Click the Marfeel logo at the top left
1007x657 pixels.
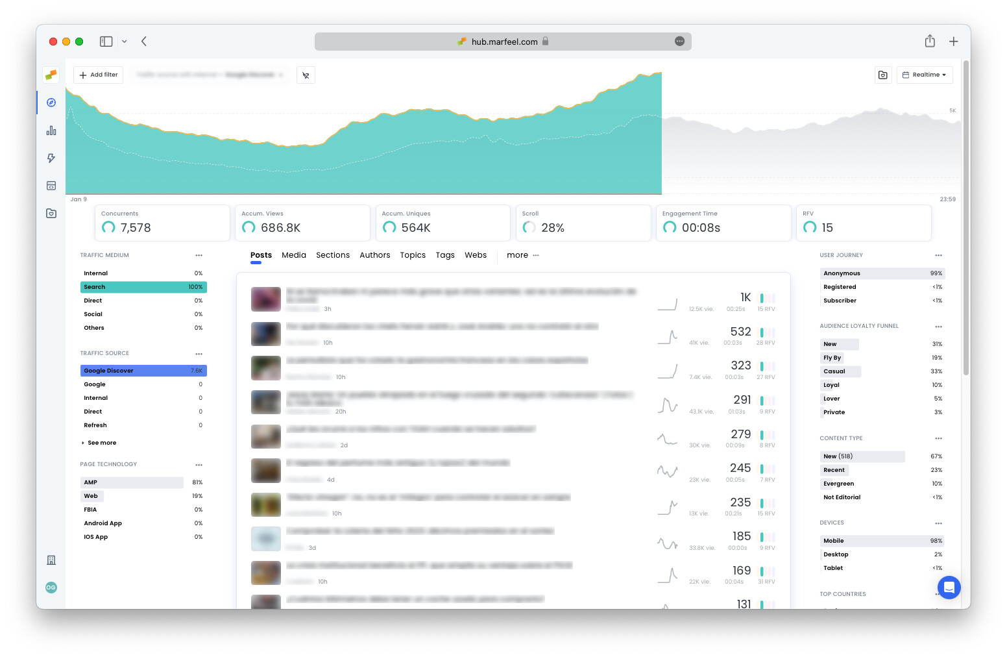pos(51,75)
